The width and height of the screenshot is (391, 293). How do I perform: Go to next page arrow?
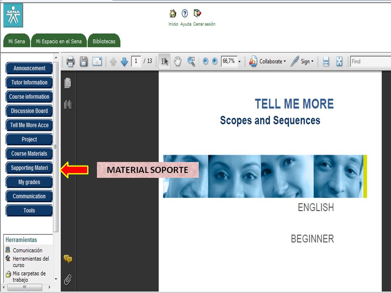(x=124, y=61)
